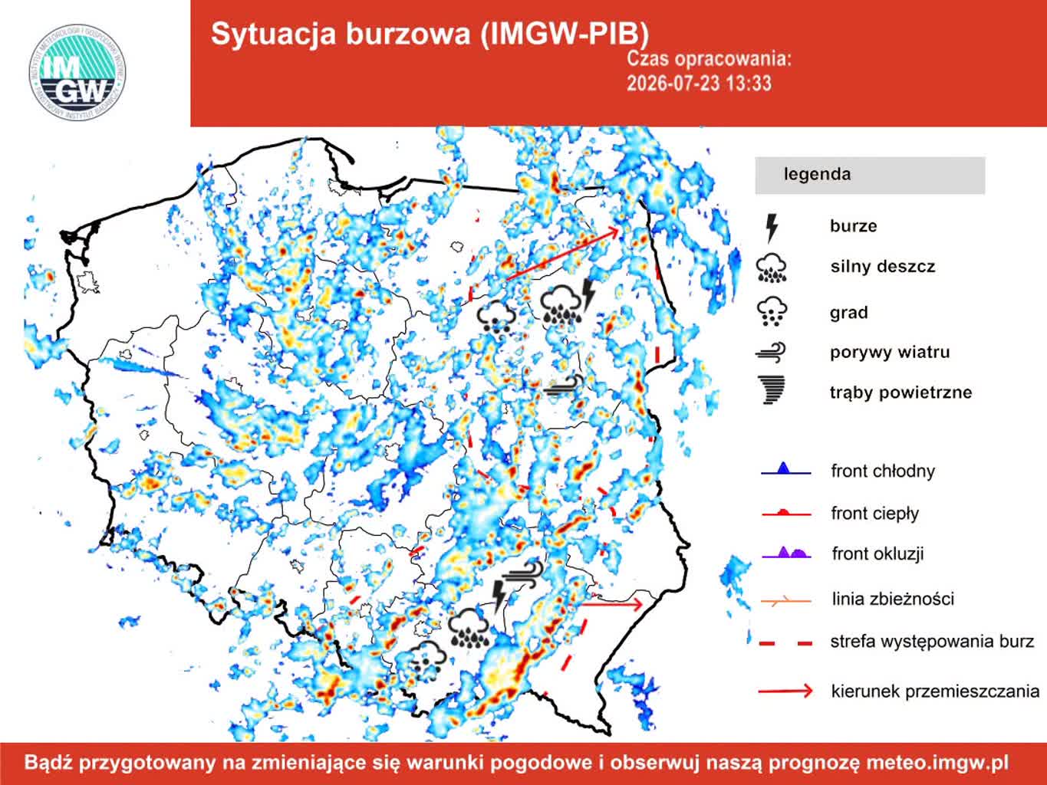This screenshot has width=1047, height=785.
Task: Click the 'strefa występowania burz' legend label
Action: tap(932, 641)
